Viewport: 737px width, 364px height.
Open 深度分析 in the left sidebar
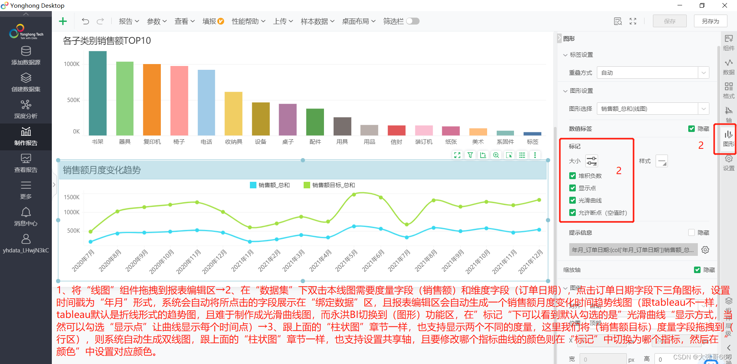(x=26, y=109)
